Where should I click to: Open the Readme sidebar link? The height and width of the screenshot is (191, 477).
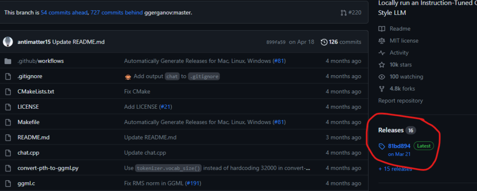[x=400, y=29]
